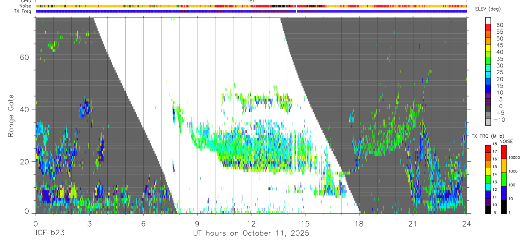Pick the yellow segment of the ELEV colorbar
Viewport: 525px width, 242px height.
488,47
